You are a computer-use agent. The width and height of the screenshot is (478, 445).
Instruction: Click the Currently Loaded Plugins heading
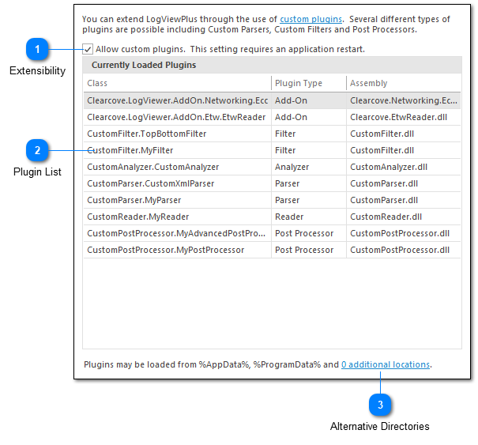tap(144, 65)
